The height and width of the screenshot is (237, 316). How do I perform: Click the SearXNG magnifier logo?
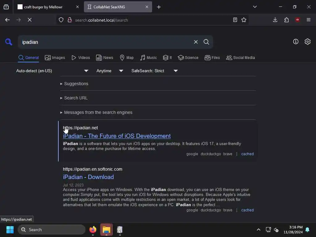(x=9, y=42)
